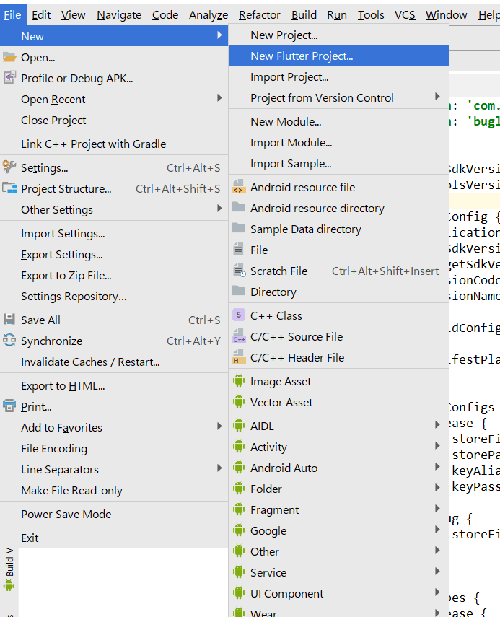This screenshot has height=617, width=500.
Task: Choose Invalidate Caches / Restart
Action: [x=90, y=362]
